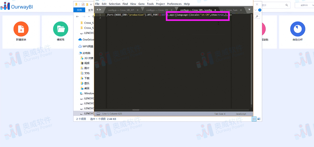Open the JavaScript syntax selector
Screen dimensions: 314x147
[x=241, y=114]
